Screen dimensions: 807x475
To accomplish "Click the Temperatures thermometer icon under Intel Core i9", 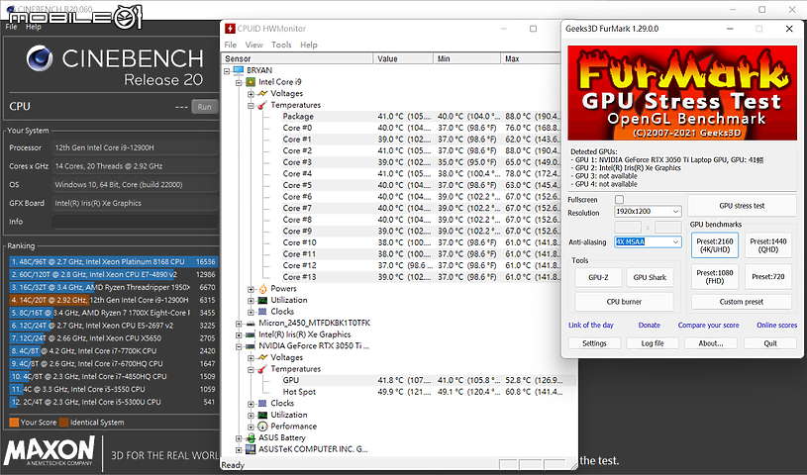I will pos(262,105).
